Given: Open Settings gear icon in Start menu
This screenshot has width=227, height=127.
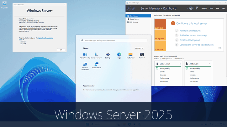Looking at the screenshot, I should (108, 56).
